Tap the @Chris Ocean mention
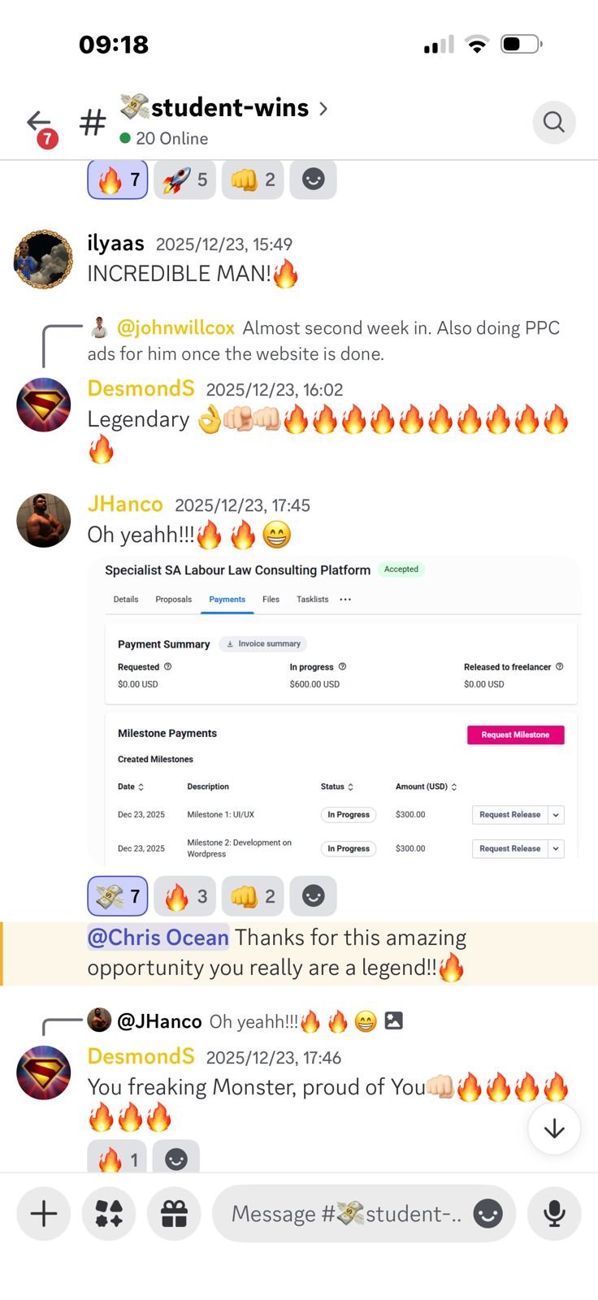 [158, 938]
